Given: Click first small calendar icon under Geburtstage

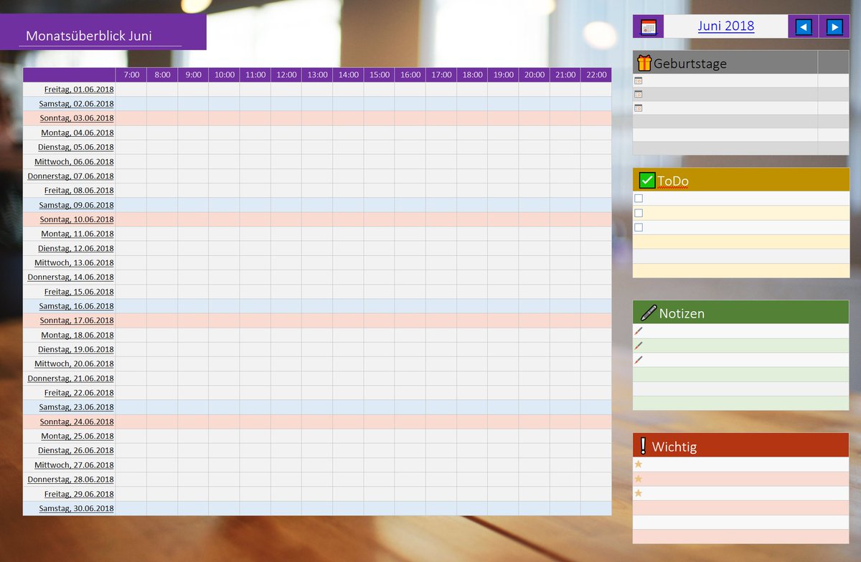Looking at the screenshot, I should (639, 81).
